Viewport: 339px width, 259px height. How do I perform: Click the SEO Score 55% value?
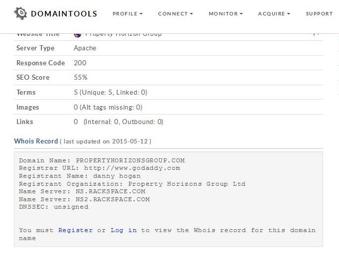(x=80, y=77)
